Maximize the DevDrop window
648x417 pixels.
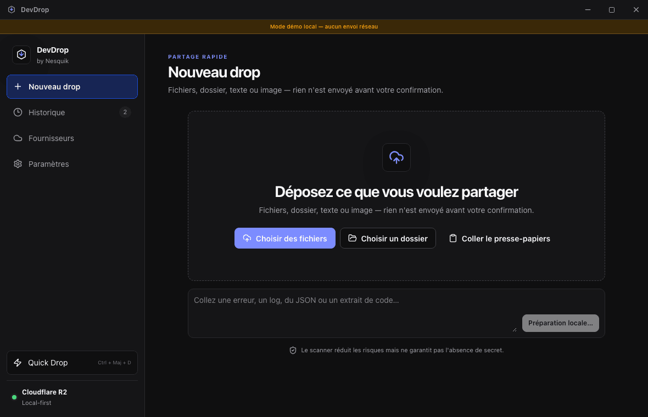612,9
